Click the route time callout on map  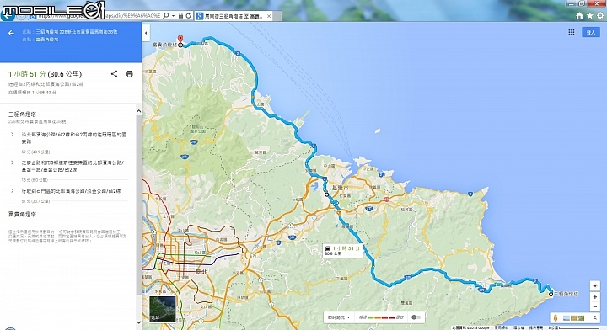point(342,250)
